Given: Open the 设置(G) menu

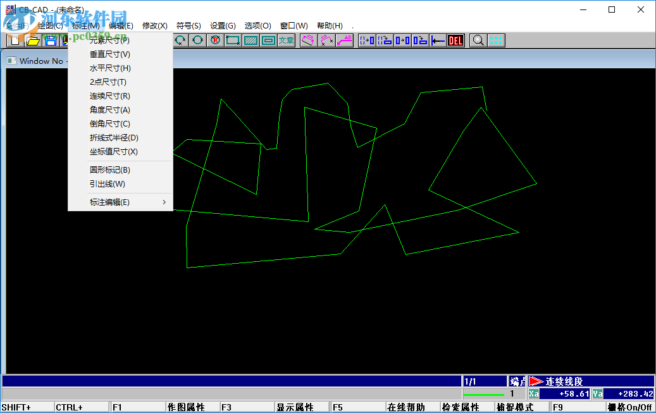Looking at the screenshot, I should click(222, 25).
